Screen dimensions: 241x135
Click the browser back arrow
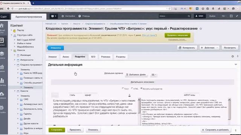tap(8, 9)
